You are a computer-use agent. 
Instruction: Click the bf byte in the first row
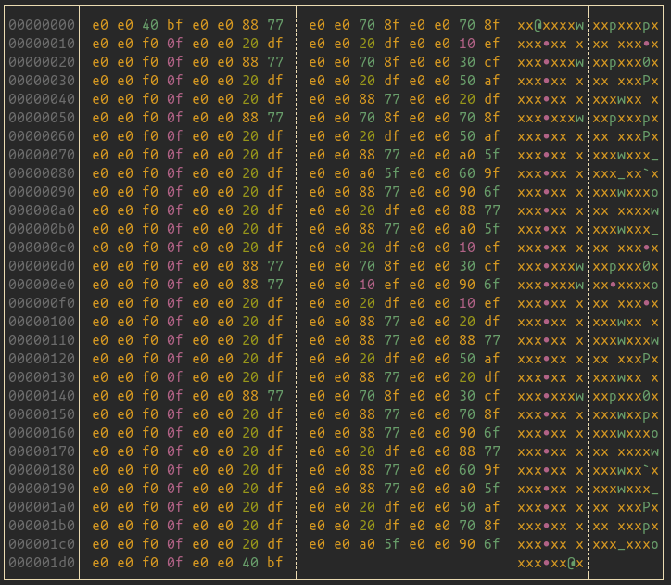[175, 25]
